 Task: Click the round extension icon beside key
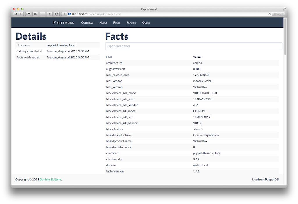pyautogui.click(x=57, y=14)
